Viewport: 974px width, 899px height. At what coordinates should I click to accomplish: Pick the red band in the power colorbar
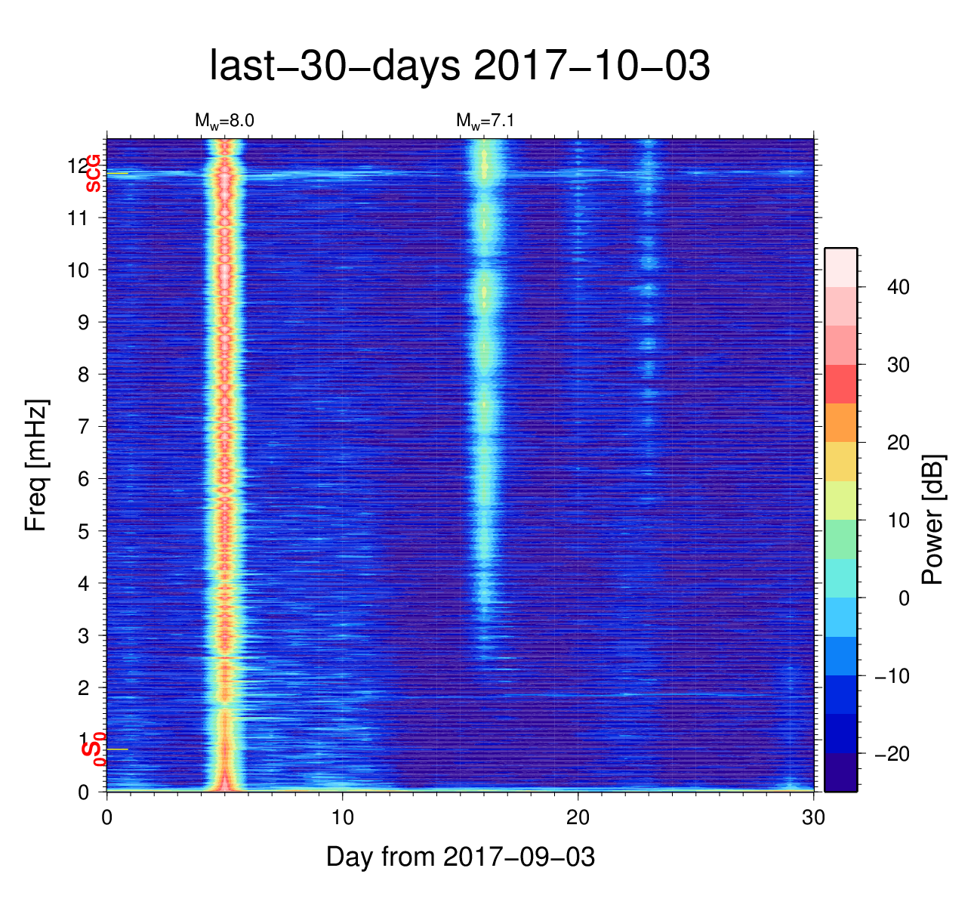click(x=840, y=384)
